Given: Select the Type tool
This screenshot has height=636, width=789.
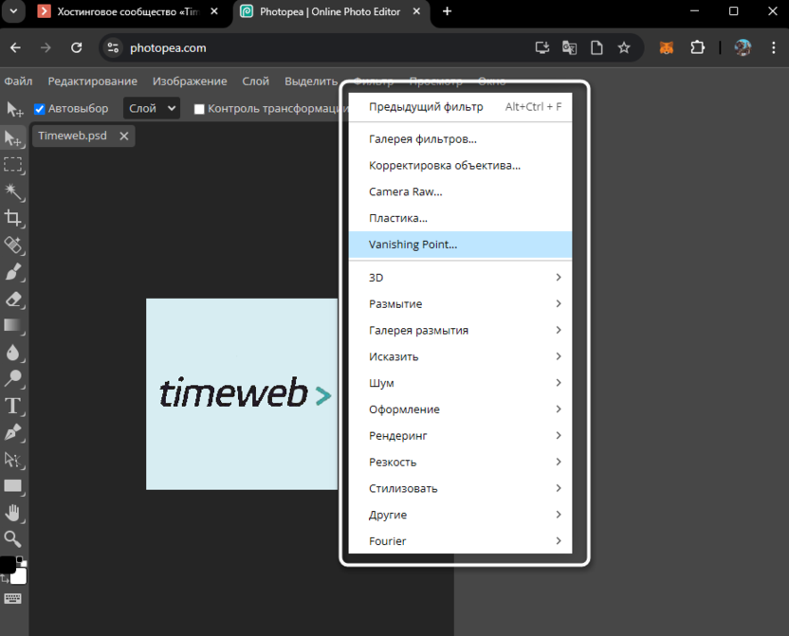Looking at the screenshot, I should tap(13, 406).
